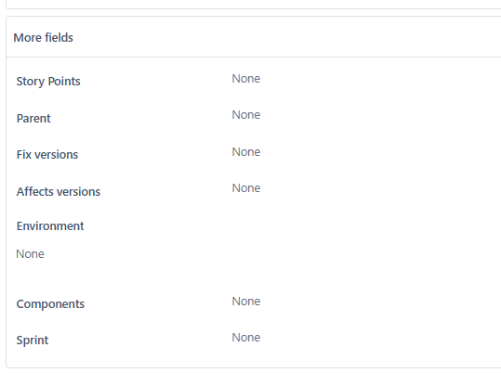Click the Environment field label
The height and width of the screenshot is (373, 501).
(50, 226)
